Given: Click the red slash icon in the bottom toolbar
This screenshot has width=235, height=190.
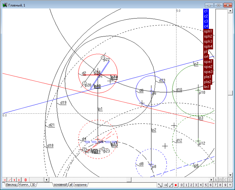Looking at the screenshot, I should [9, 180].
